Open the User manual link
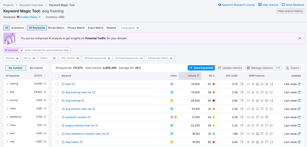 [x=268, y=5]
